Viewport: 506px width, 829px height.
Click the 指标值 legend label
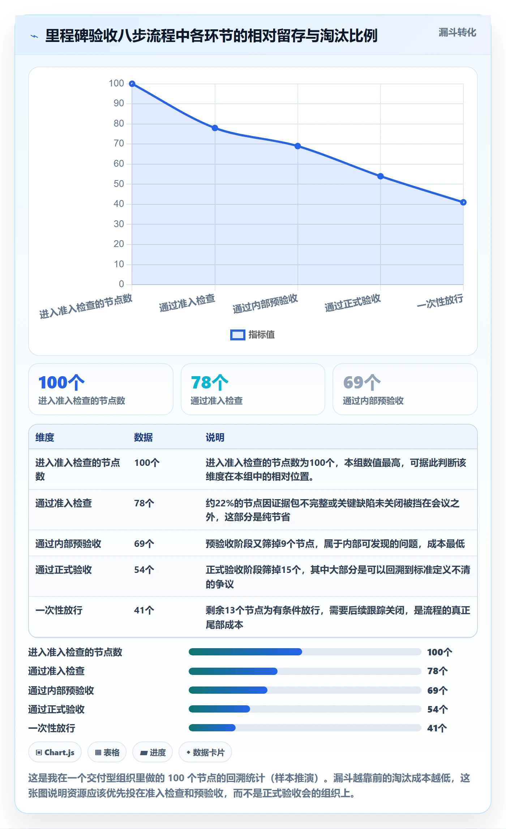click(261, 335)
